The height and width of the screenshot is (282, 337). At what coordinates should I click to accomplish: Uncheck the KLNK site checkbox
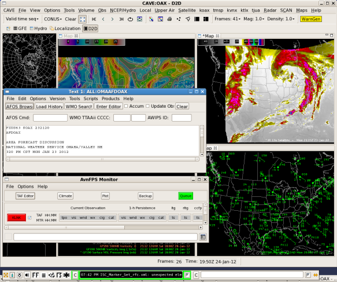tap(29, 218)
